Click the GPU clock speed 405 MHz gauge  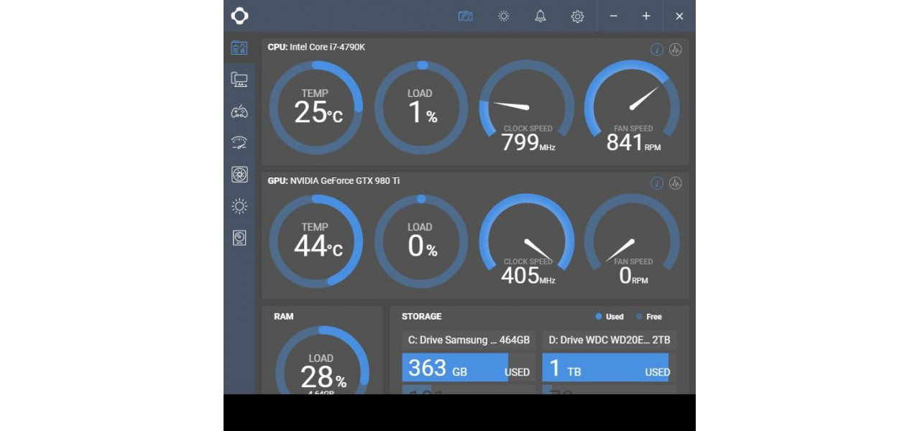[527, 240]
